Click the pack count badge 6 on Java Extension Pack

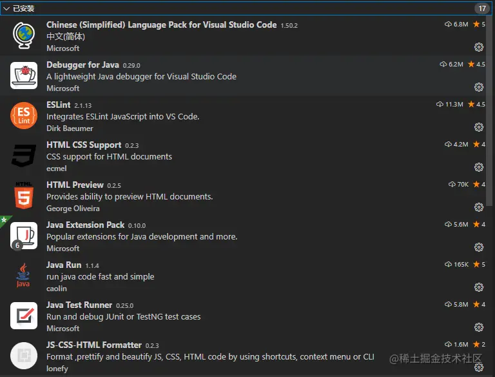[17, 245]
